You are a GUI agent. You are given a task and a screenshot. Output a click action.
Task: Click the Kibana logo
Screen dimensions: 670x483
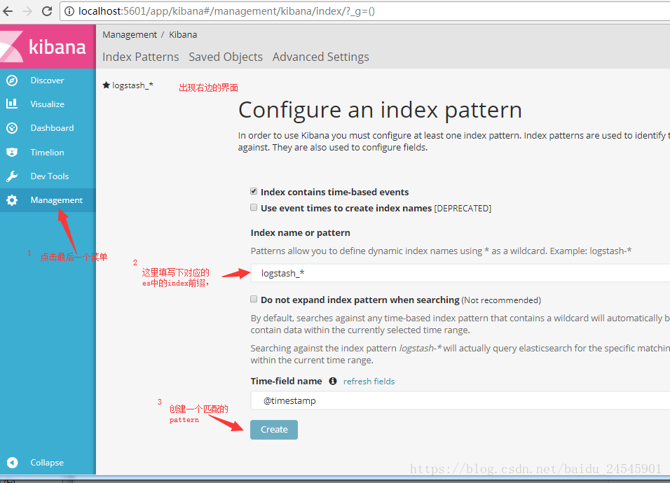tap(48, 46)
